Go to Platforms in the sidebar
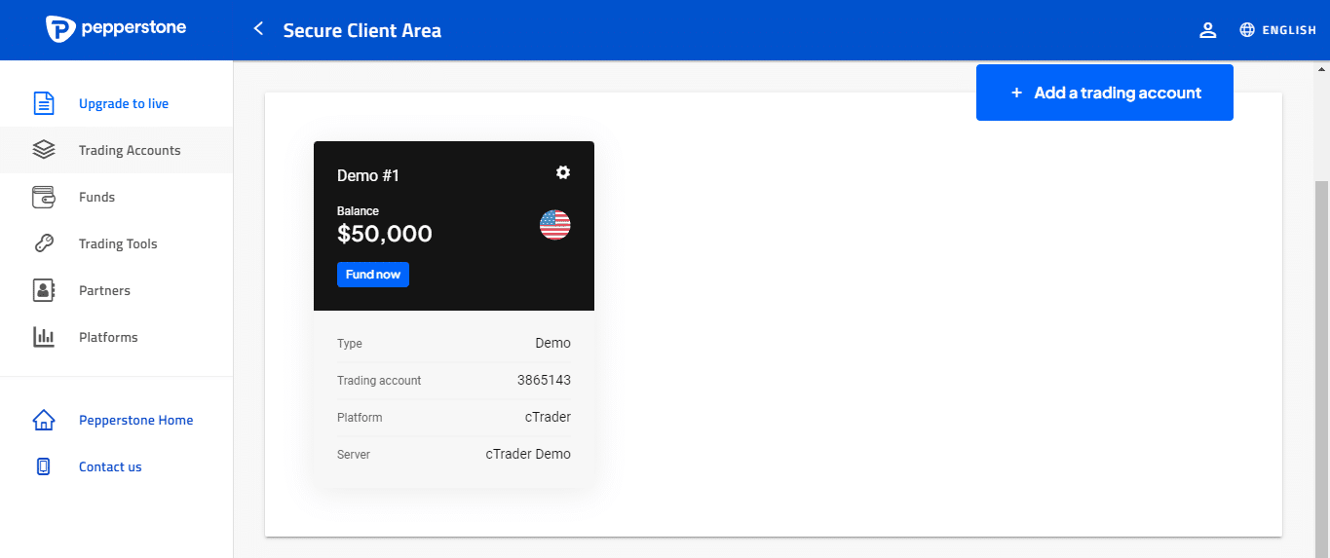1330x558 pixels. (108, 337)
